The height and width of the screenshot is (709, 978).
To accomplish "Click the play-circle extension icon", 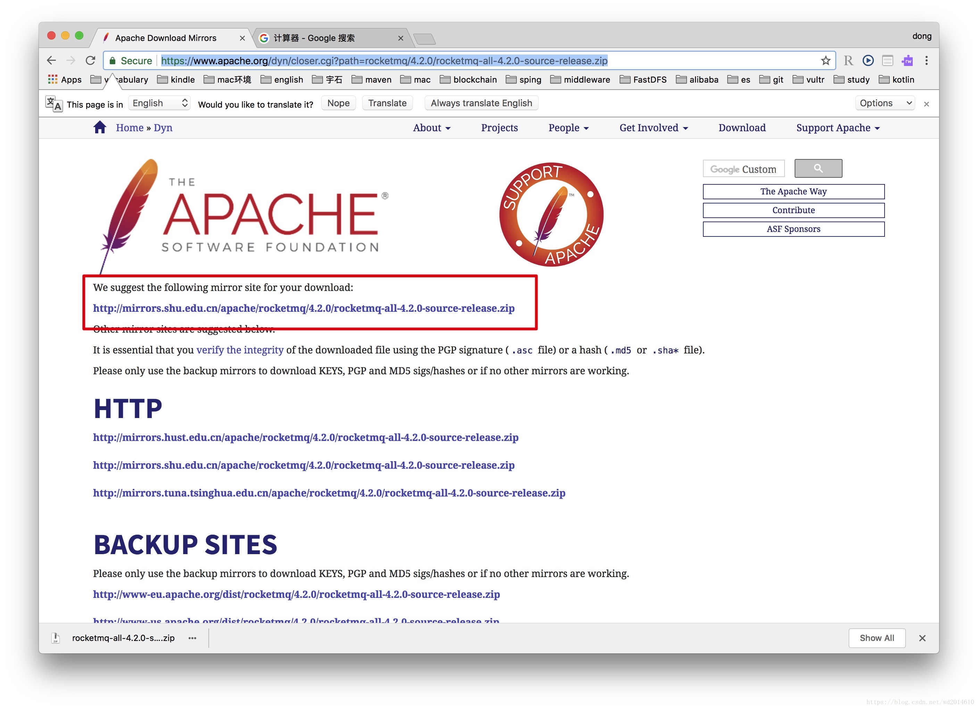I will pyautogui.click(x=868, y=61).
